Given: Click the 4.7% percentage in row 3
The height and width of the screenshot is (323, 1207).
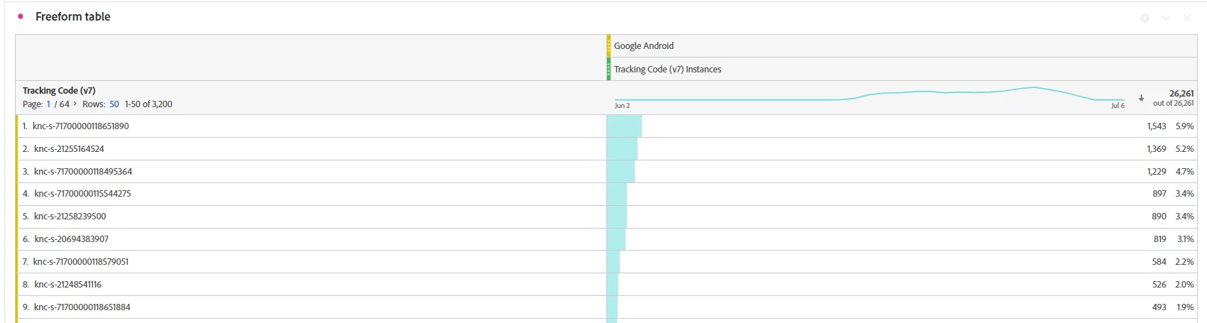Looking at the screenshot, I should (x=1185, y=171).
